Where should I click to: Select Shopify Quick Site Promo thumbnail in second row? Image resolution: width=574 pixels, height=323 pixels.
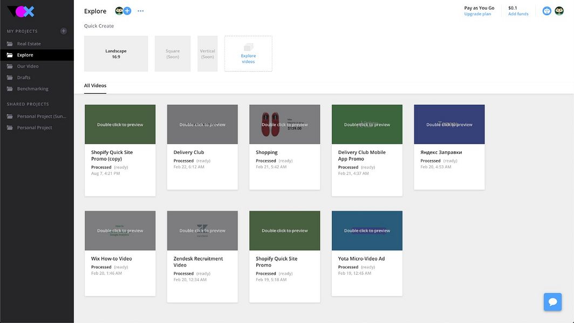285,230
